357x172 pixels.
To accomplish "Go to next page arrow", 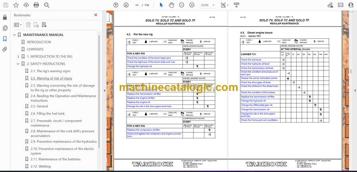I will [x=126, y=5].
